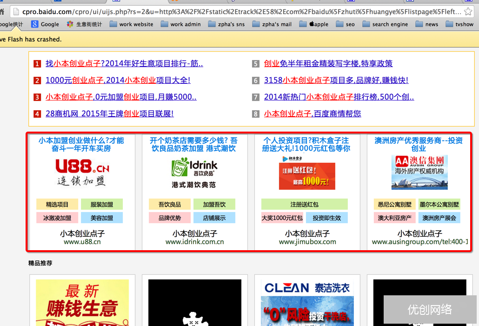Screen dimensions: 479x326
Task: Click the 最新赚钱生意 yellow ad thumbnail
Action: (x=82, y=302)
